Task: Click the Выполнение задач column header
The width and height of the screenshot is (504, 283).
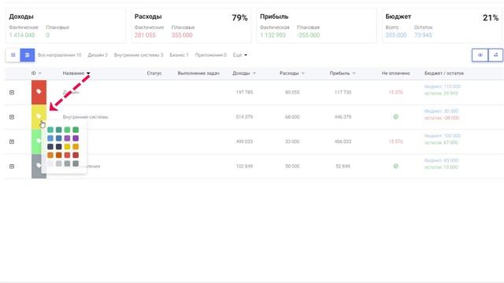Action: 198,73
